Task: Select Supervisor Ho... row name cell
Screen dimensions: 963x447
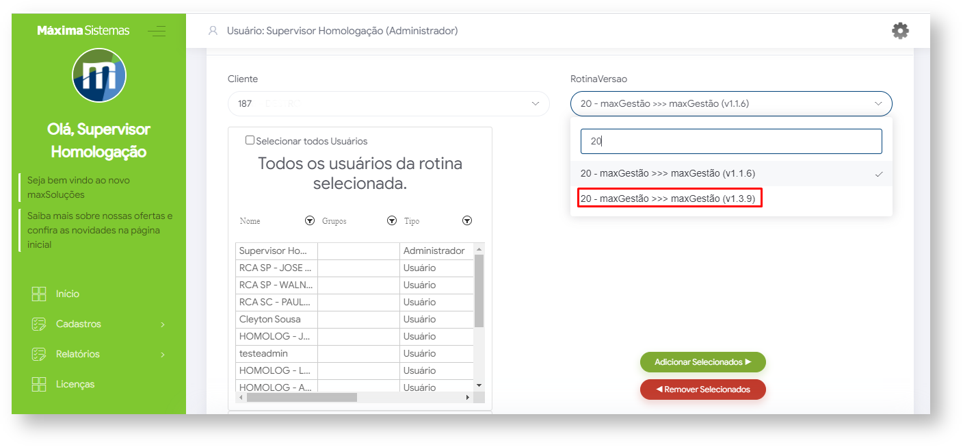Action: coord(276,251)
